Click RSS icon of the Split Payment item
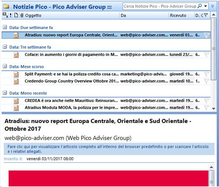The height and width of the screenshot is (187, 219). (x=16, y=74)
